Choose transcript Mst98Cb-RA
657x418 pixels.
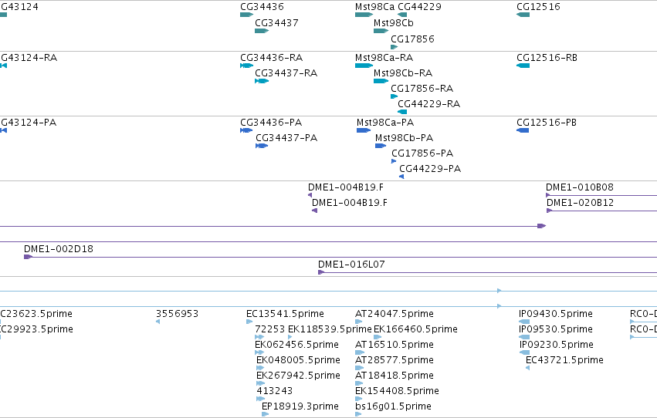tap(403, 73)
